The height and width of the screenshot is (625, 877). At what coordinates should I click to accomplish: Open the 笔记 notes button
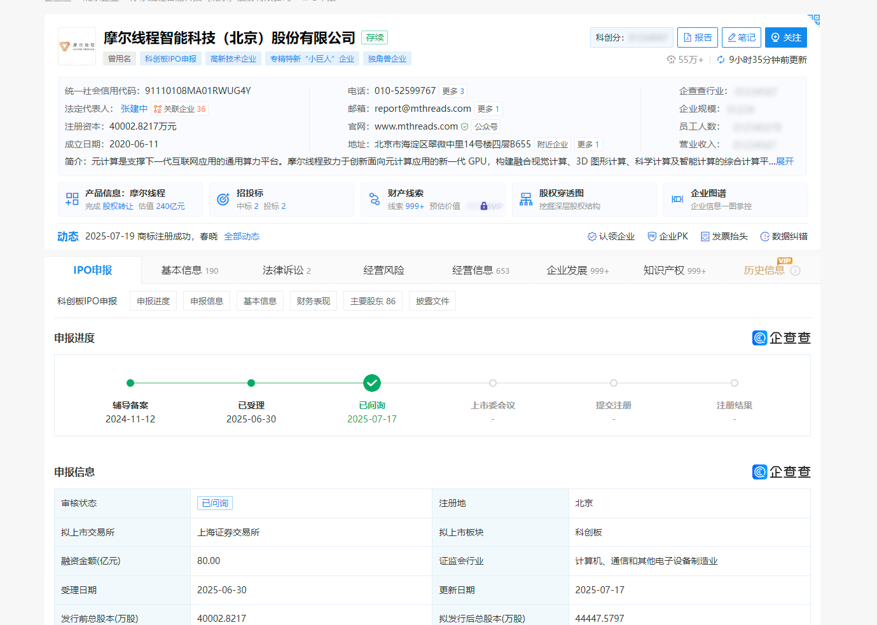pyautogui.click(x=742, y=37)
